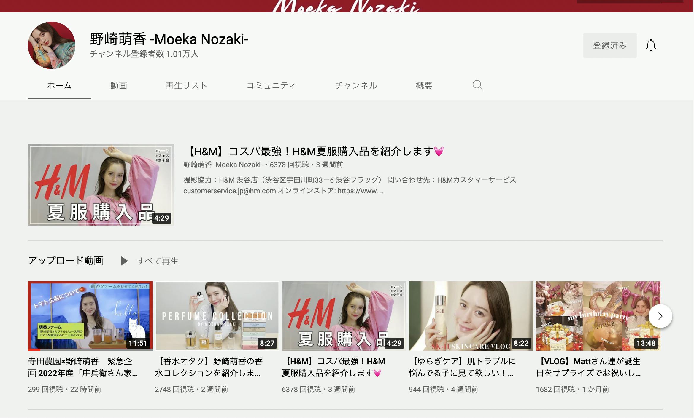Click the large featured H&M thumbnail
The height and width of the screenshot is (418, 694).
coord(101,185)
